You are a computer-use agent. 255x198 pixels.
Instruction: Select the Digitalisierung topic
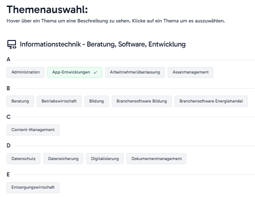coord(105,159)
